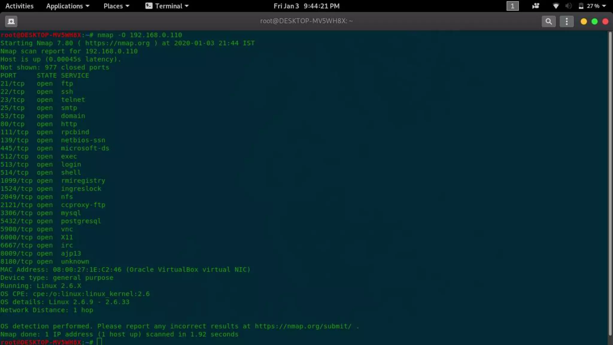Click the battery 27% indicator
Viewport: 613px width, 345px height.
[x=589, y=6]
